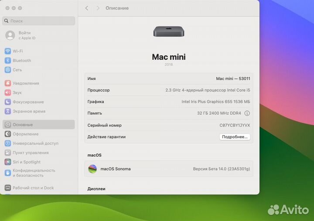
Task: Click the Wi-Fi icon in sidebar
Action: pyautogui.click(x=7, y=51)
